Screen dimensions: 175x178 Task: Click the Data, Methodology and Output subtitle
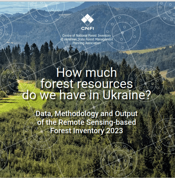87,114
